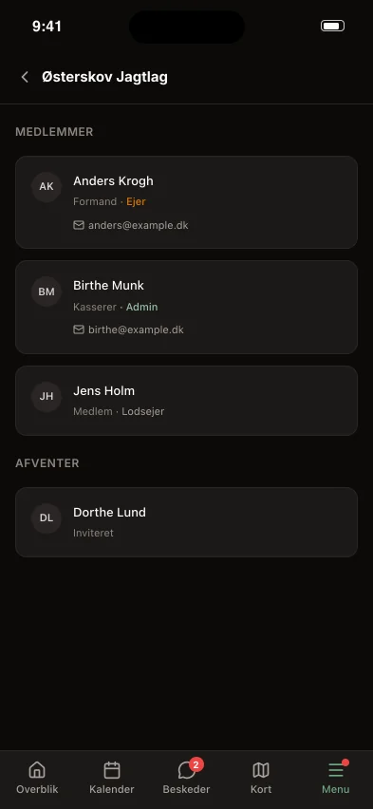Viewport: 373px width, 809px height.
Task: Tap the Anders Krogh name
Action: [x=113, y=181]
